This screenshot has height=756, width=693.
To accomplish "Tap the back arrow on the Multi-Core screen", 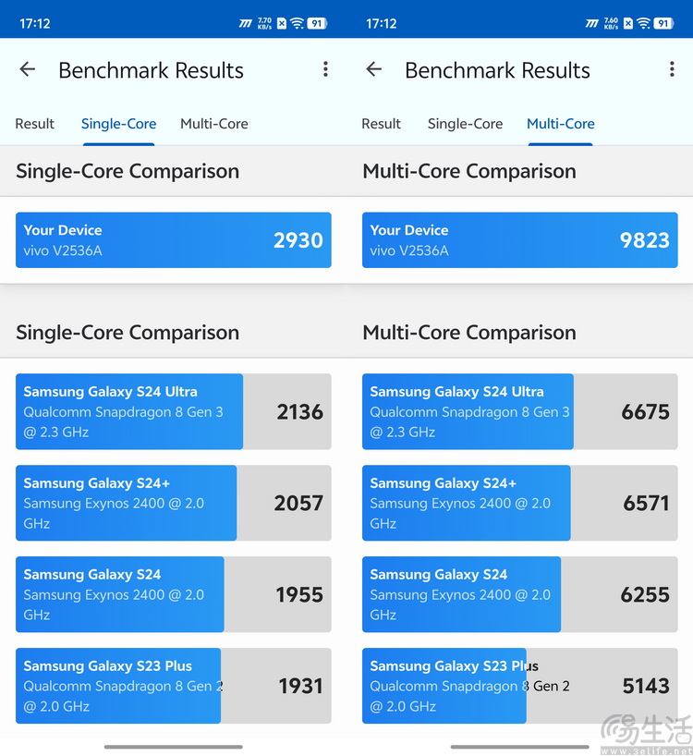I will 374,69.
